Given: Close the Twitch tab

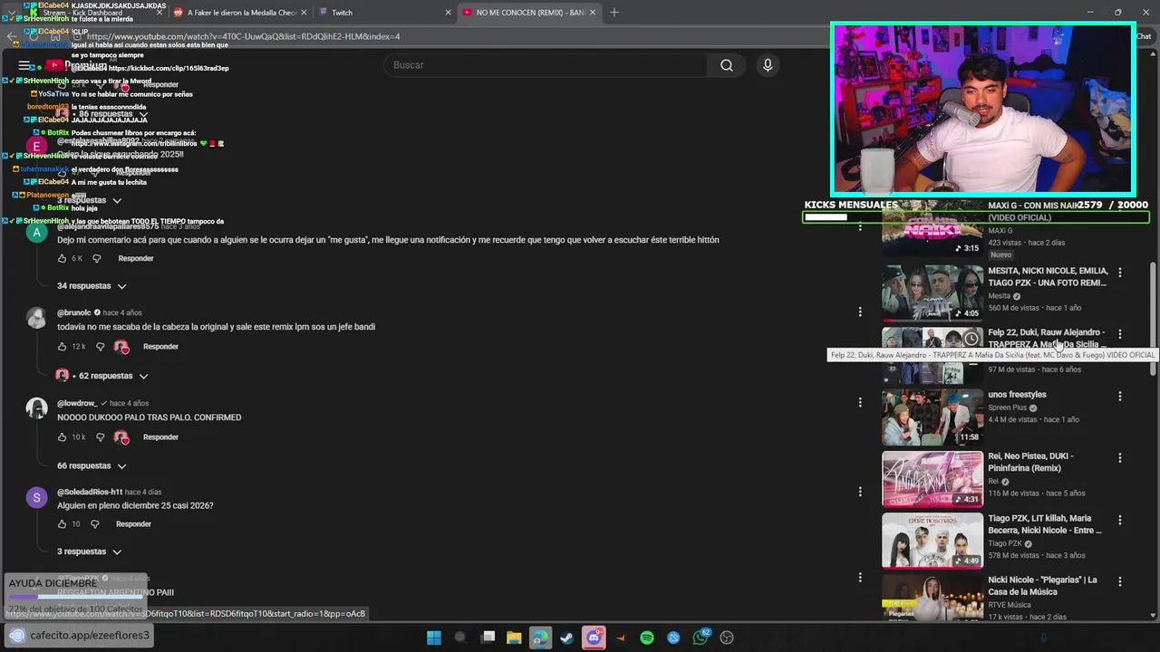Looking at the screenshot, I should click(448, 13).
